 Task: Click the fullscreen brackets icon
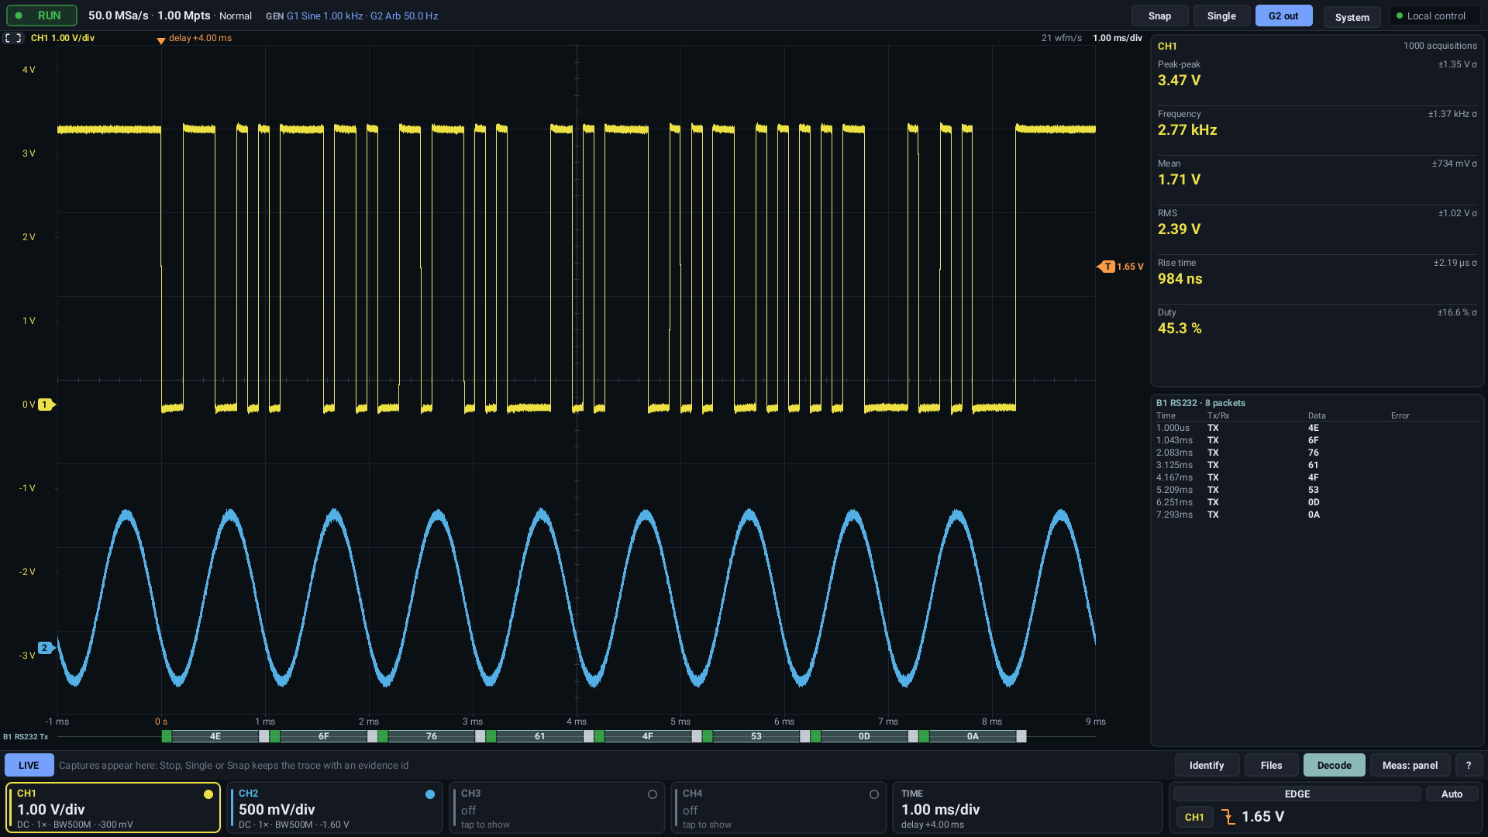click(x=13, y=38)
